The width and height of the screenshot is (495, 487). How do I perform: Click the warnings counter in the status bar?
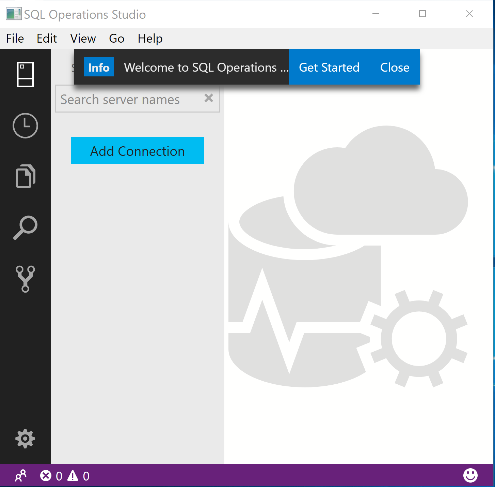click(78, 475)
